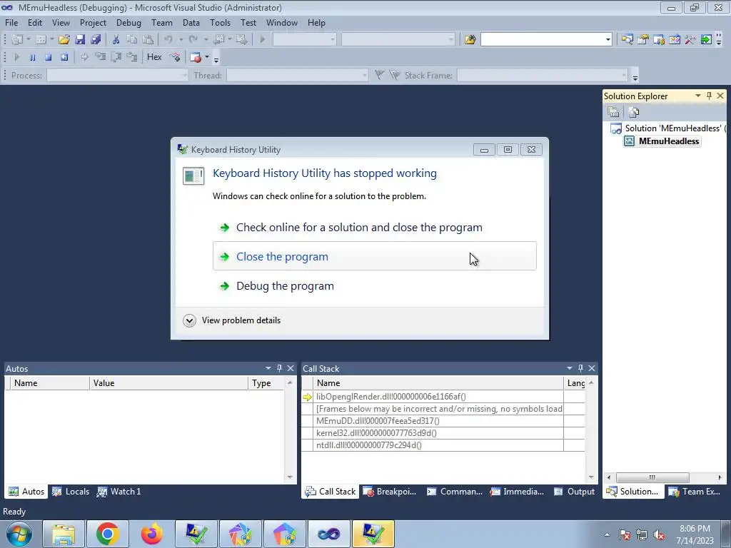731x548 pixels.
Task: Expand View problem details chevron
Action: click(189, 320)
